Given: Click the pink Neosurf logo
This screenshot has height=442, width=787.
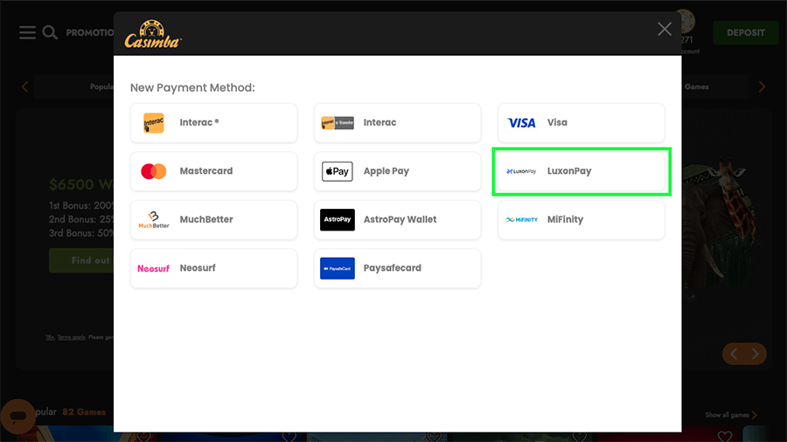Looking at the screenshot, I should [154, 269].
